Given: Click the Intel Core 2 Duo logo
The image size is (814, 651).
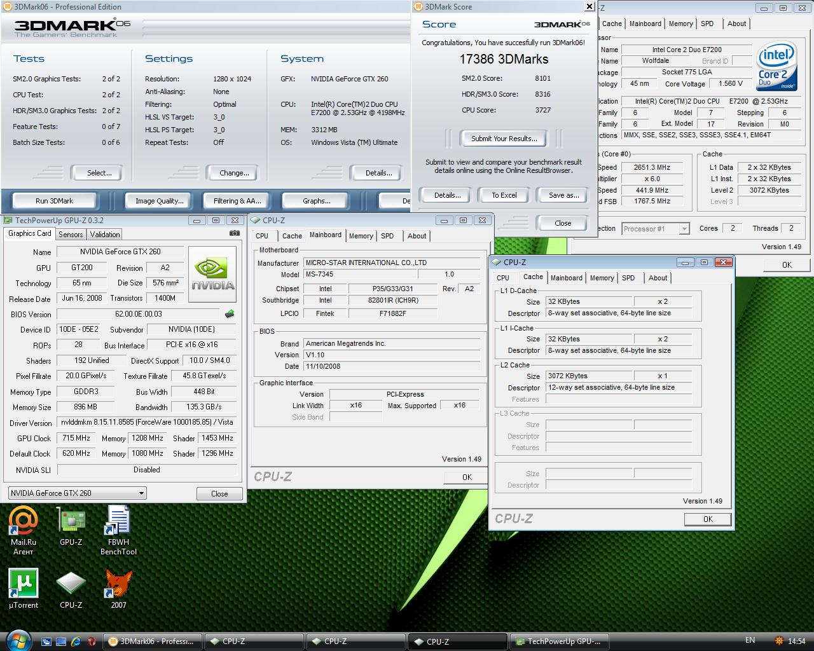Looking at the screenshot, I should tap(776, 66).
